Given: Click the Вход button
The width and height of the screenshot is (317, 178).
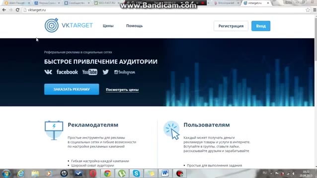Looking at the screenshot, I should [261, 26].
